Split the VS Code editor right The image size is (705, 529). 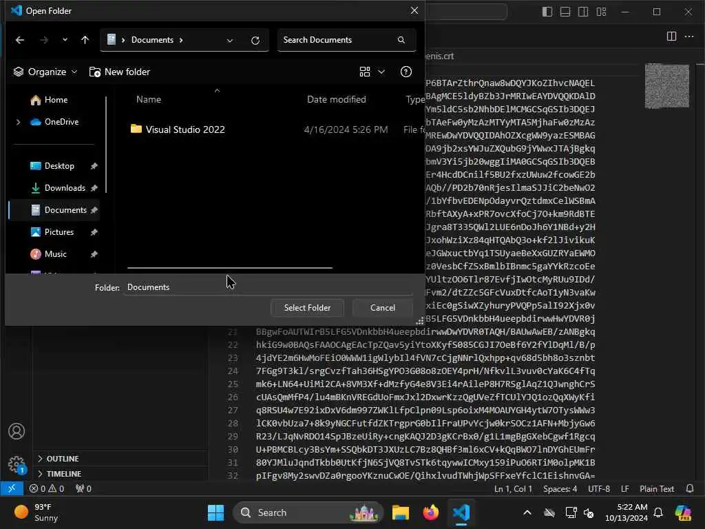[671, 37]
